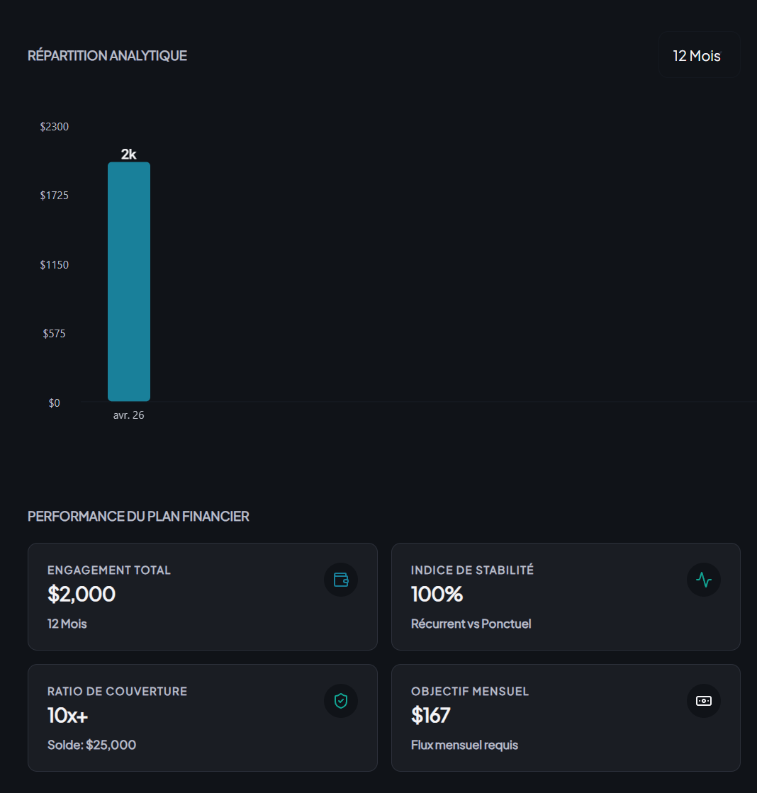Click the pulse icon in Indice de Stabilité
This screenshot has width=757, height=793.
click(703, 580)
